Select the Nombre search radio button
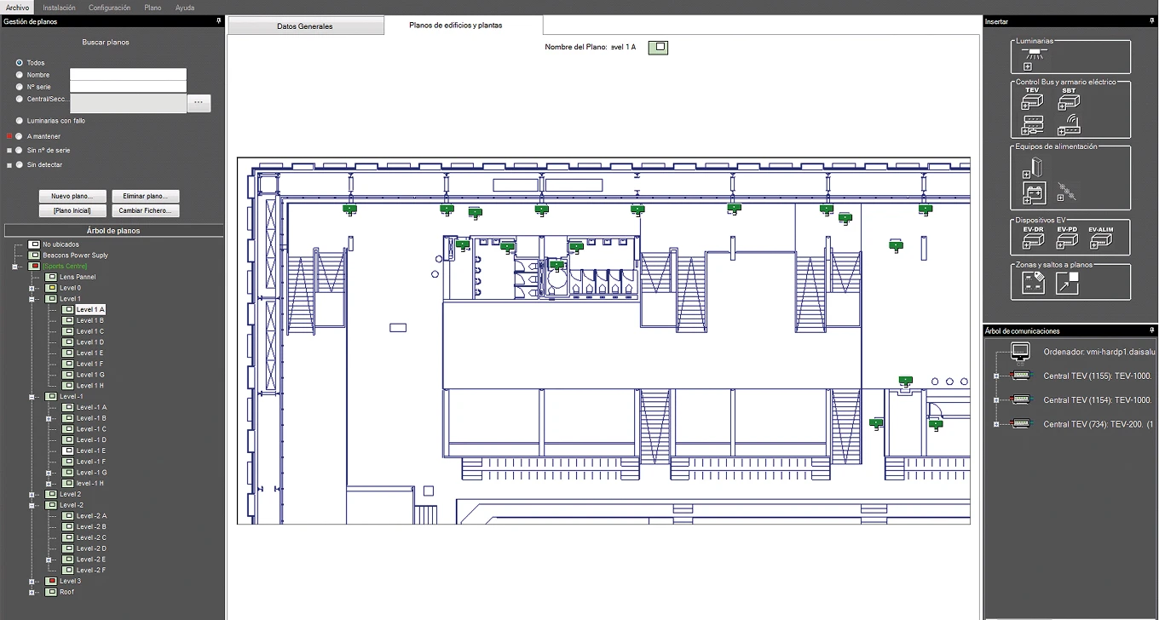 point(19,75)
